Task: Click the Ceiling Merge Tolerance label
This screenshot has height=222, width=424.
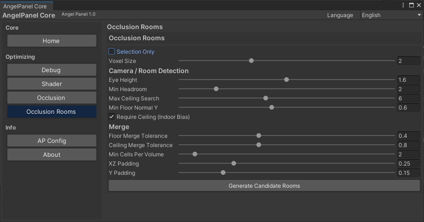Action: tap(140, 145)
